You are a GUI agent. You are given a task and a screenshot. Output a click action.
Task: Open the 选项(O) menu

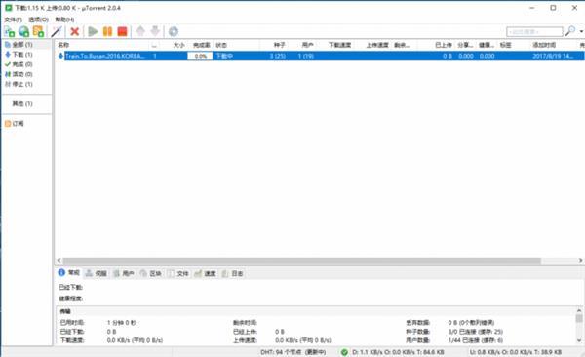(38, 20)
